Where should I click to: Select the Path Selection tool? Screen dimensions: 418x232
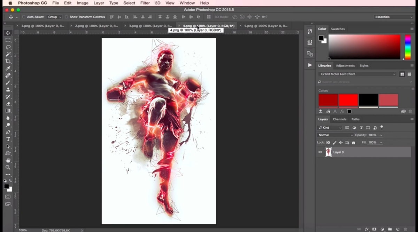[8, 146]
